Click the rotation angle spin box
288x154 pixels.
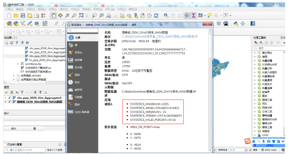click(238, 150)
